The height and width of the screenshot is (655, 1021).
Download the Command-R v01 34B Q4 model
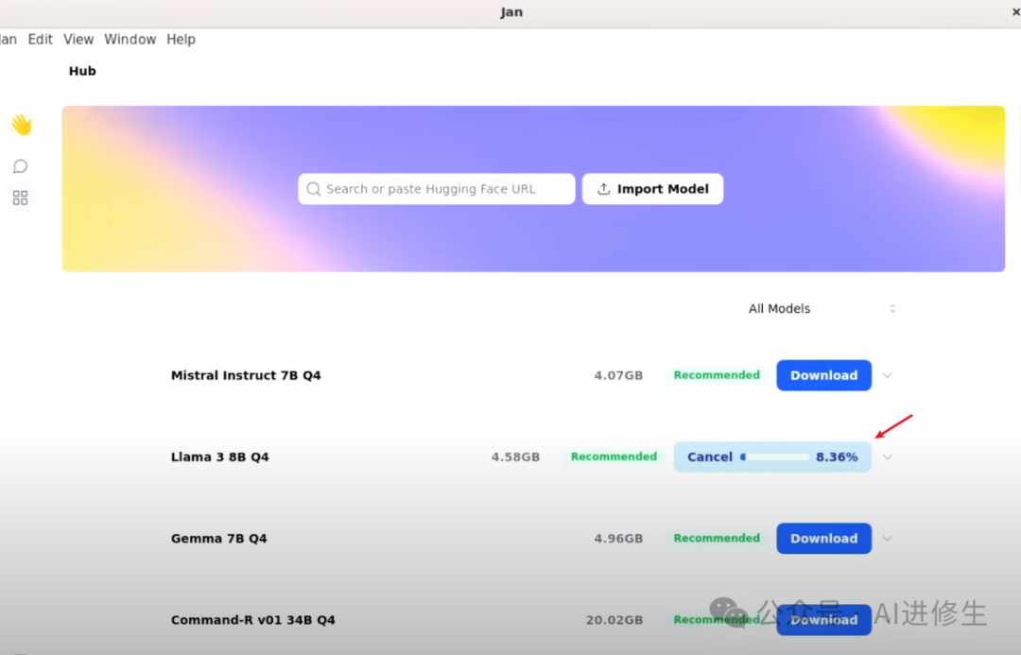(823, 620)
